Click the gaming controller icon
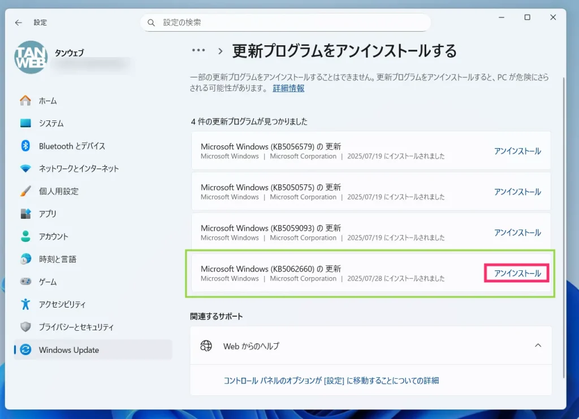579x419 pixels. [x=25, y=282]
